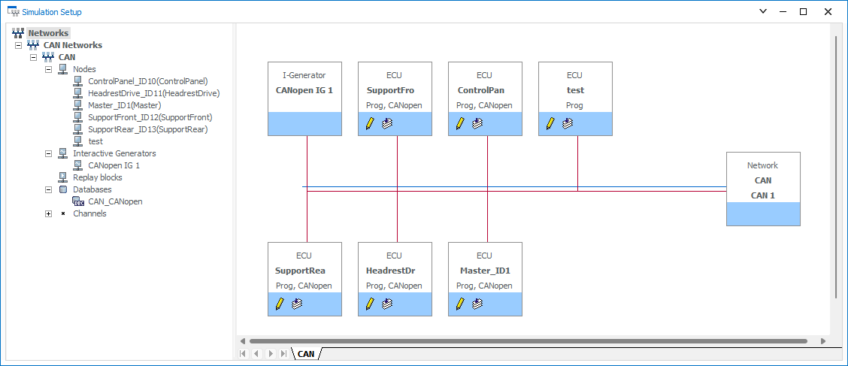Viewport: 848px width, 366px height.
Task: Click 'Prog, CANopen' text on SupportFro block
Action: 394,105
